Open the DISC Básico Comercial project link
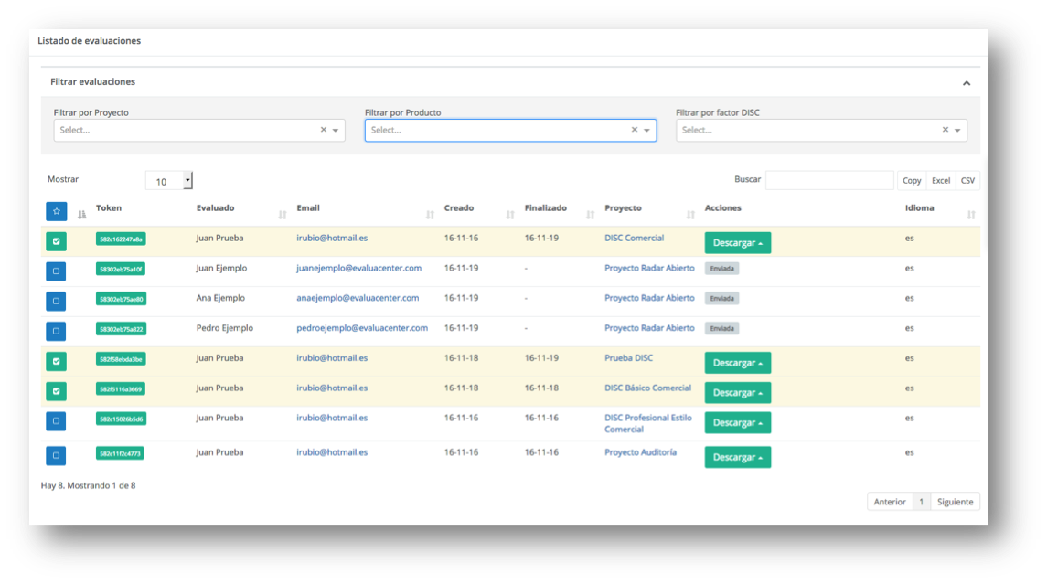The height and width of the screenshot is (584, 1047). coord(647,388)
